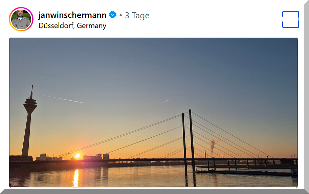Click the colorful story ring around avatar
Viewport: 309px width, 194px height.
(21, 19)
